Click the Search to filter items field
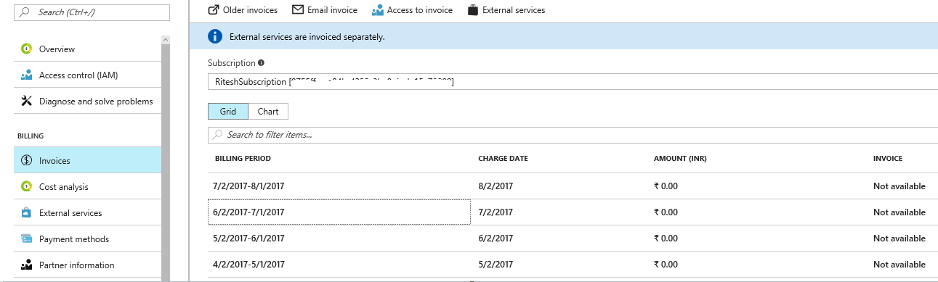This screenshot has height=282, width=938. (573, 135)
